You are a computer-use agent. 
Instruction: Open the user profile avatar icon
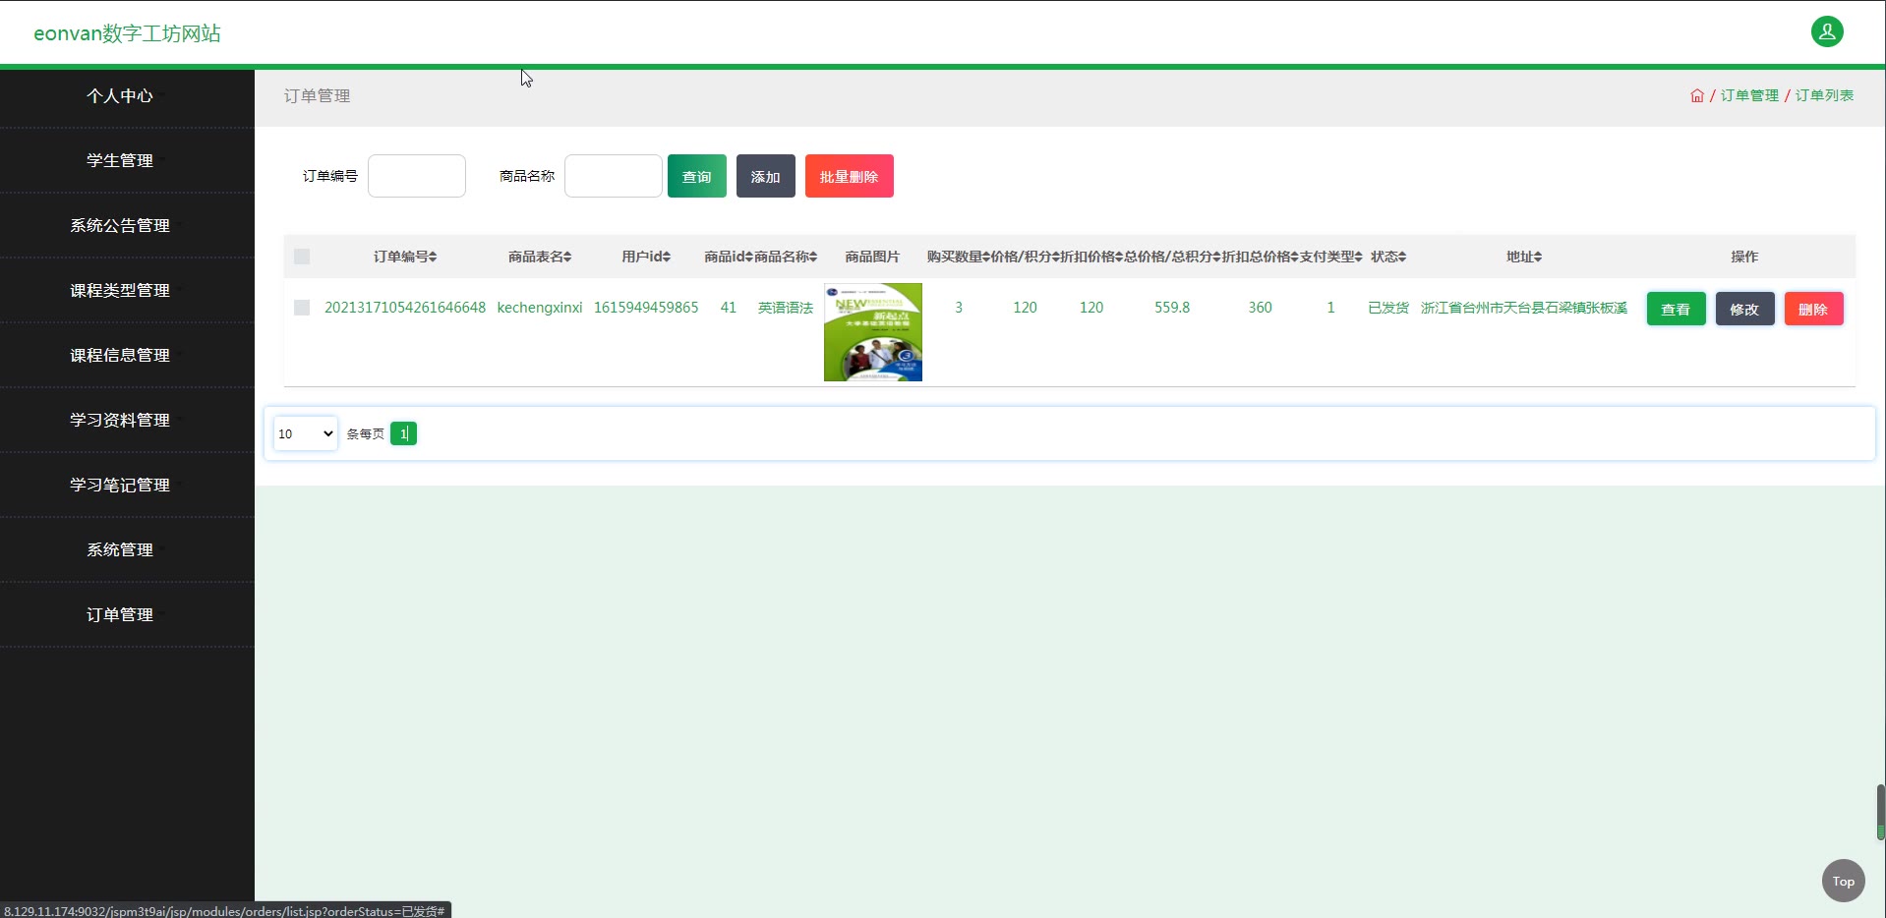click(x=1827, y=31)
